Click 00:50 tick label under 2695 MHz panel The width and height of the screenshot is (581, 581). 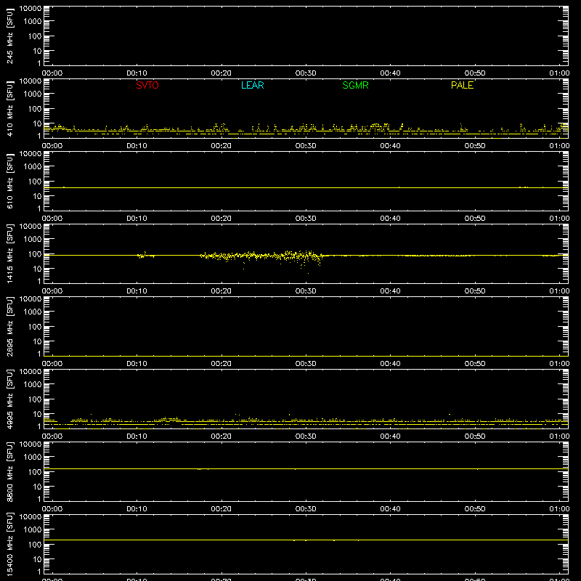click(x=475, y=364)
